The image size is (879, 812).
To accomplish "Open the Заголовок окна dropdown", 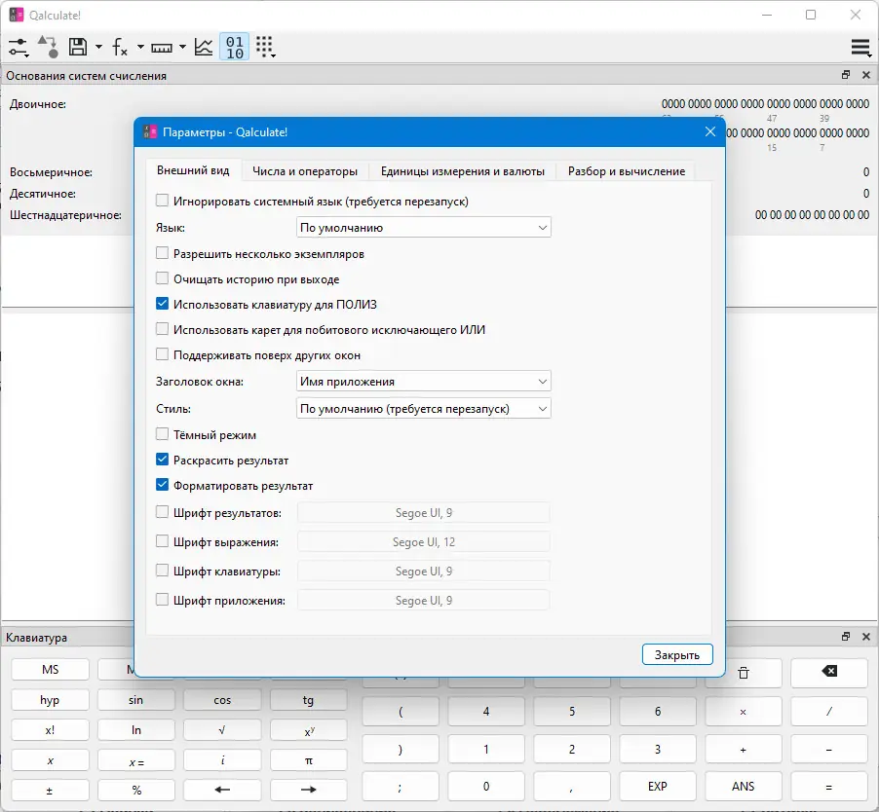I will point(423,382).
